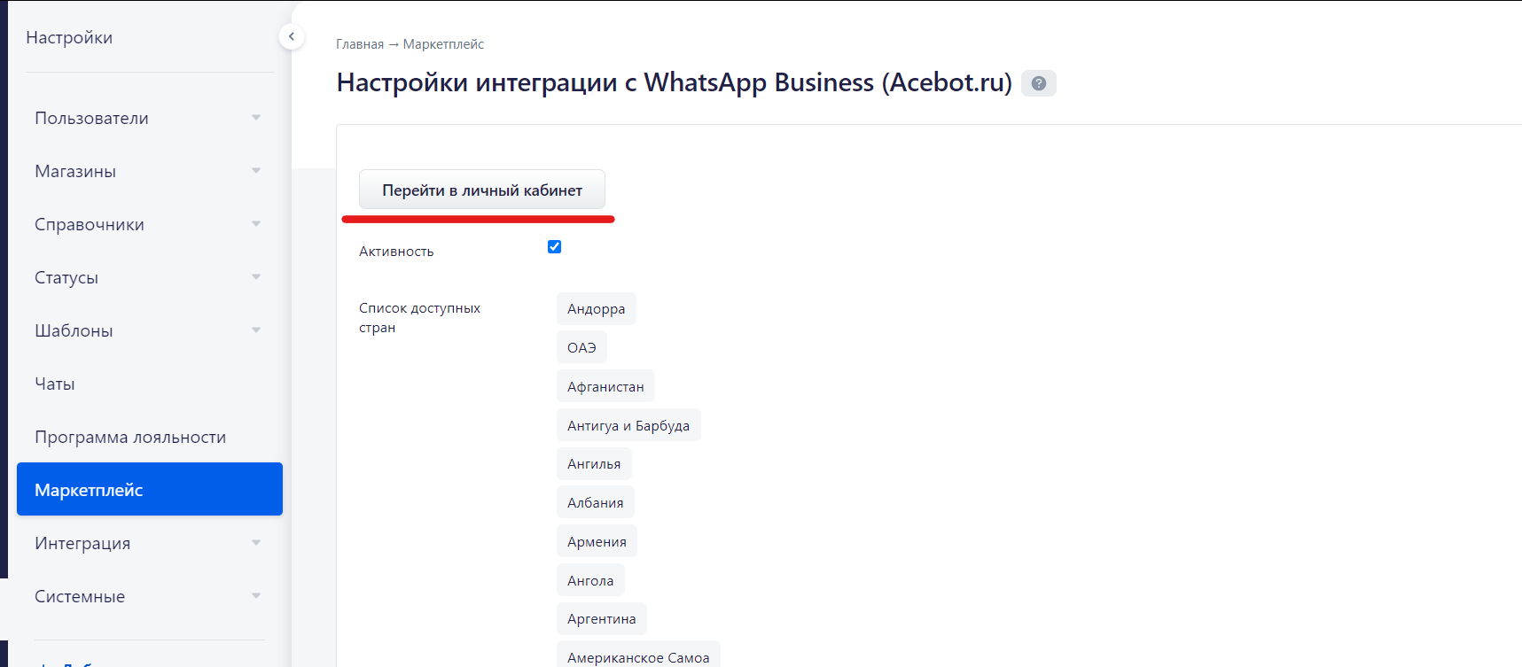Click the page title Настройки интеграции
Image resolution: width=1522 pixels, height=667 pixels.
point(674,82)
